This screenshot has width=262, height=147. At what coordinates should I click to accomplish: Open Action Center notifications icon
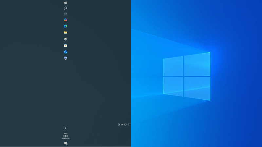click(66, 143)
